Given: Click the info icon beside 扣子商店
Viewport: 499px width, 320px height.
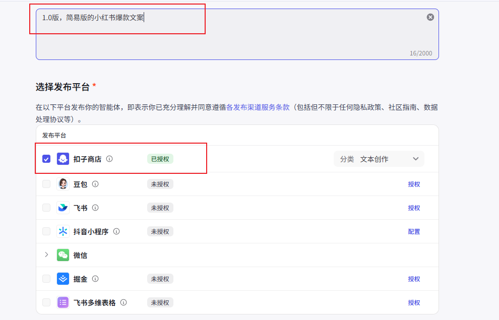Looking at the screenshot, I should click(x=109, y=159).
